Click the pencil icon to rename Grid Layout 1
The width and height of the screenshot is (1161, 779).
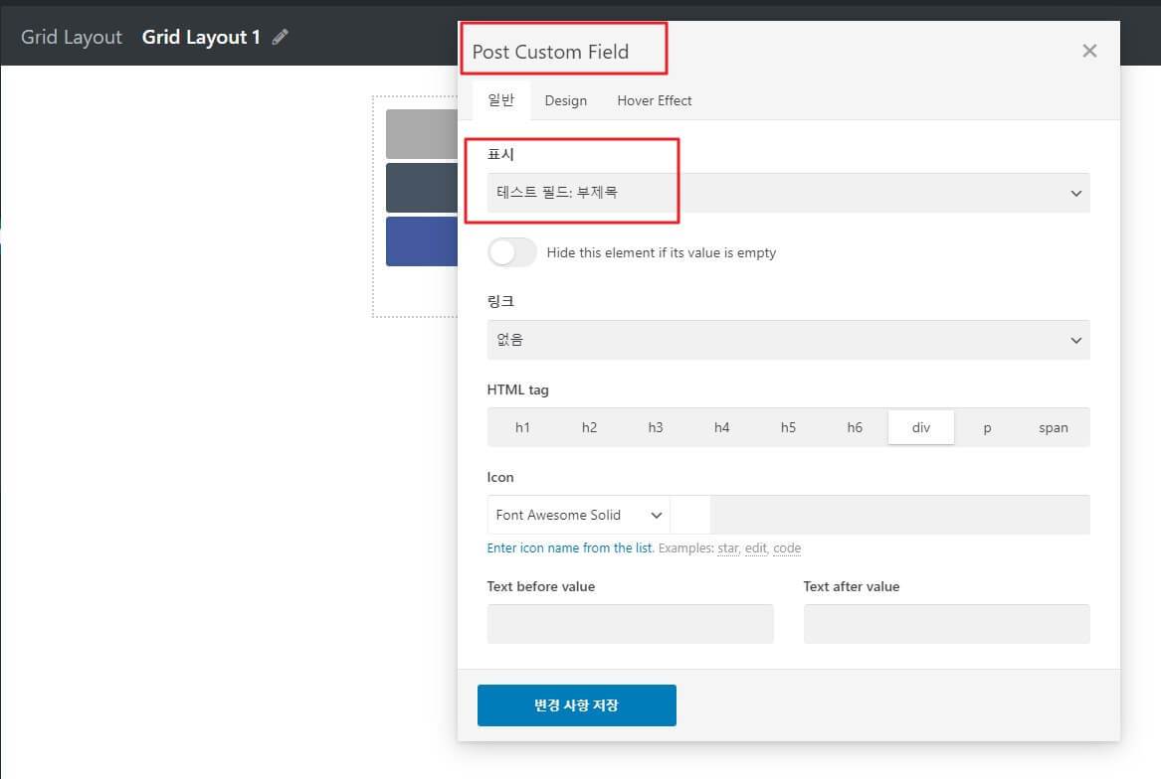(280, 37)
